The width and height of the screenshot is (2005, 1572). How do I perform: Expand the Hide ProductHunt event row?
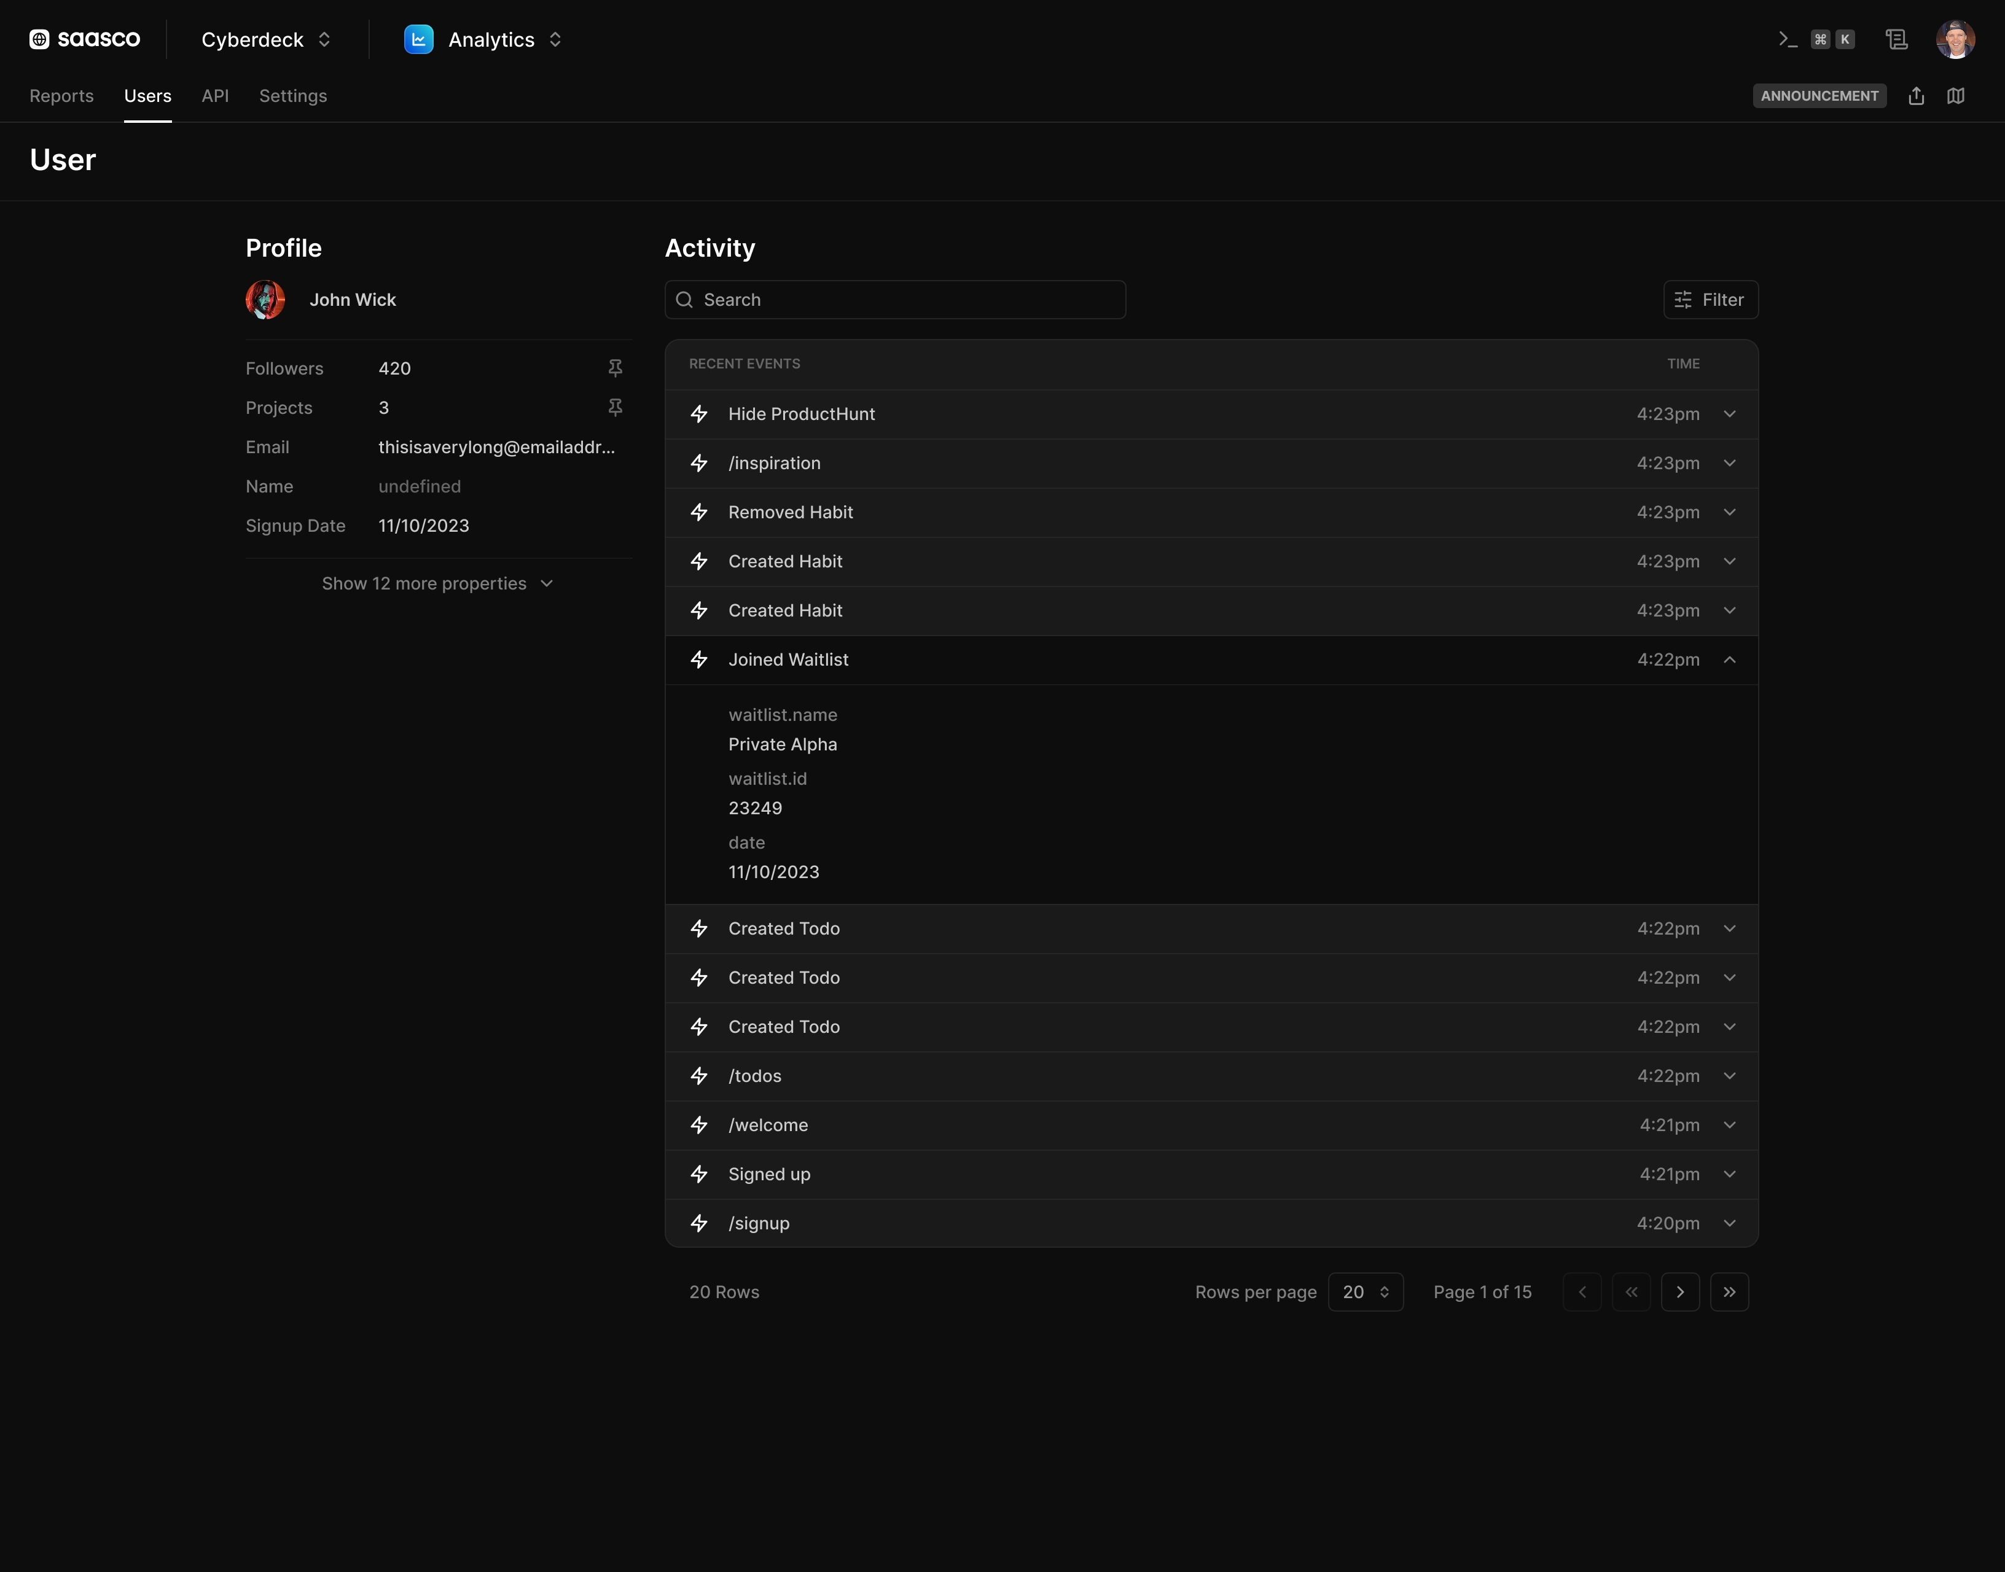1730,414
